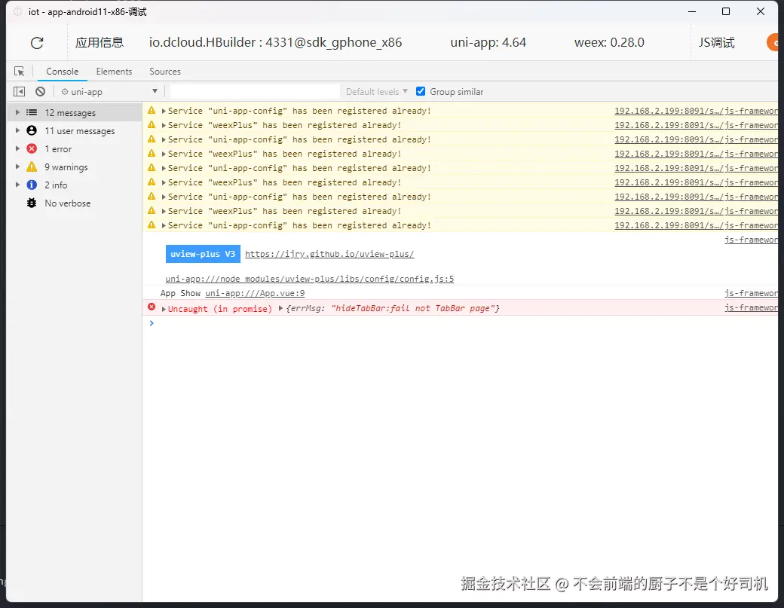This screenshot has width=784, height=608.
Task: Click the orange button at the header's right edge
Action: [773, 42]
